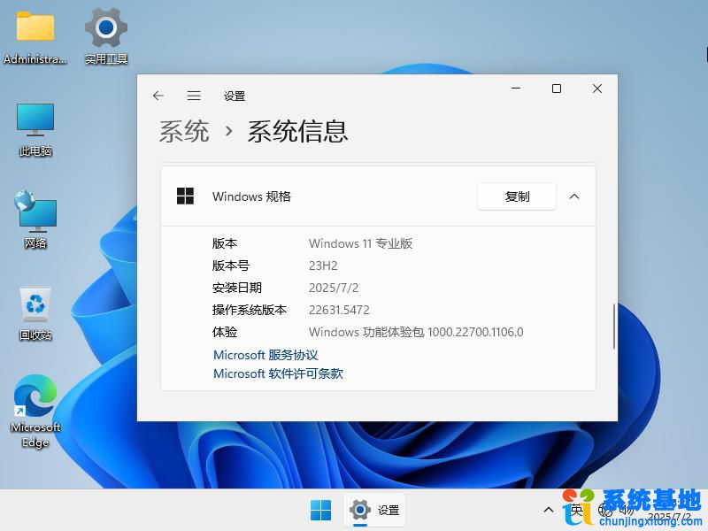The width and height of the screenshot is (708, 531).
Task: Select the 23H2 version number text
Action: [x=323, y=266]
